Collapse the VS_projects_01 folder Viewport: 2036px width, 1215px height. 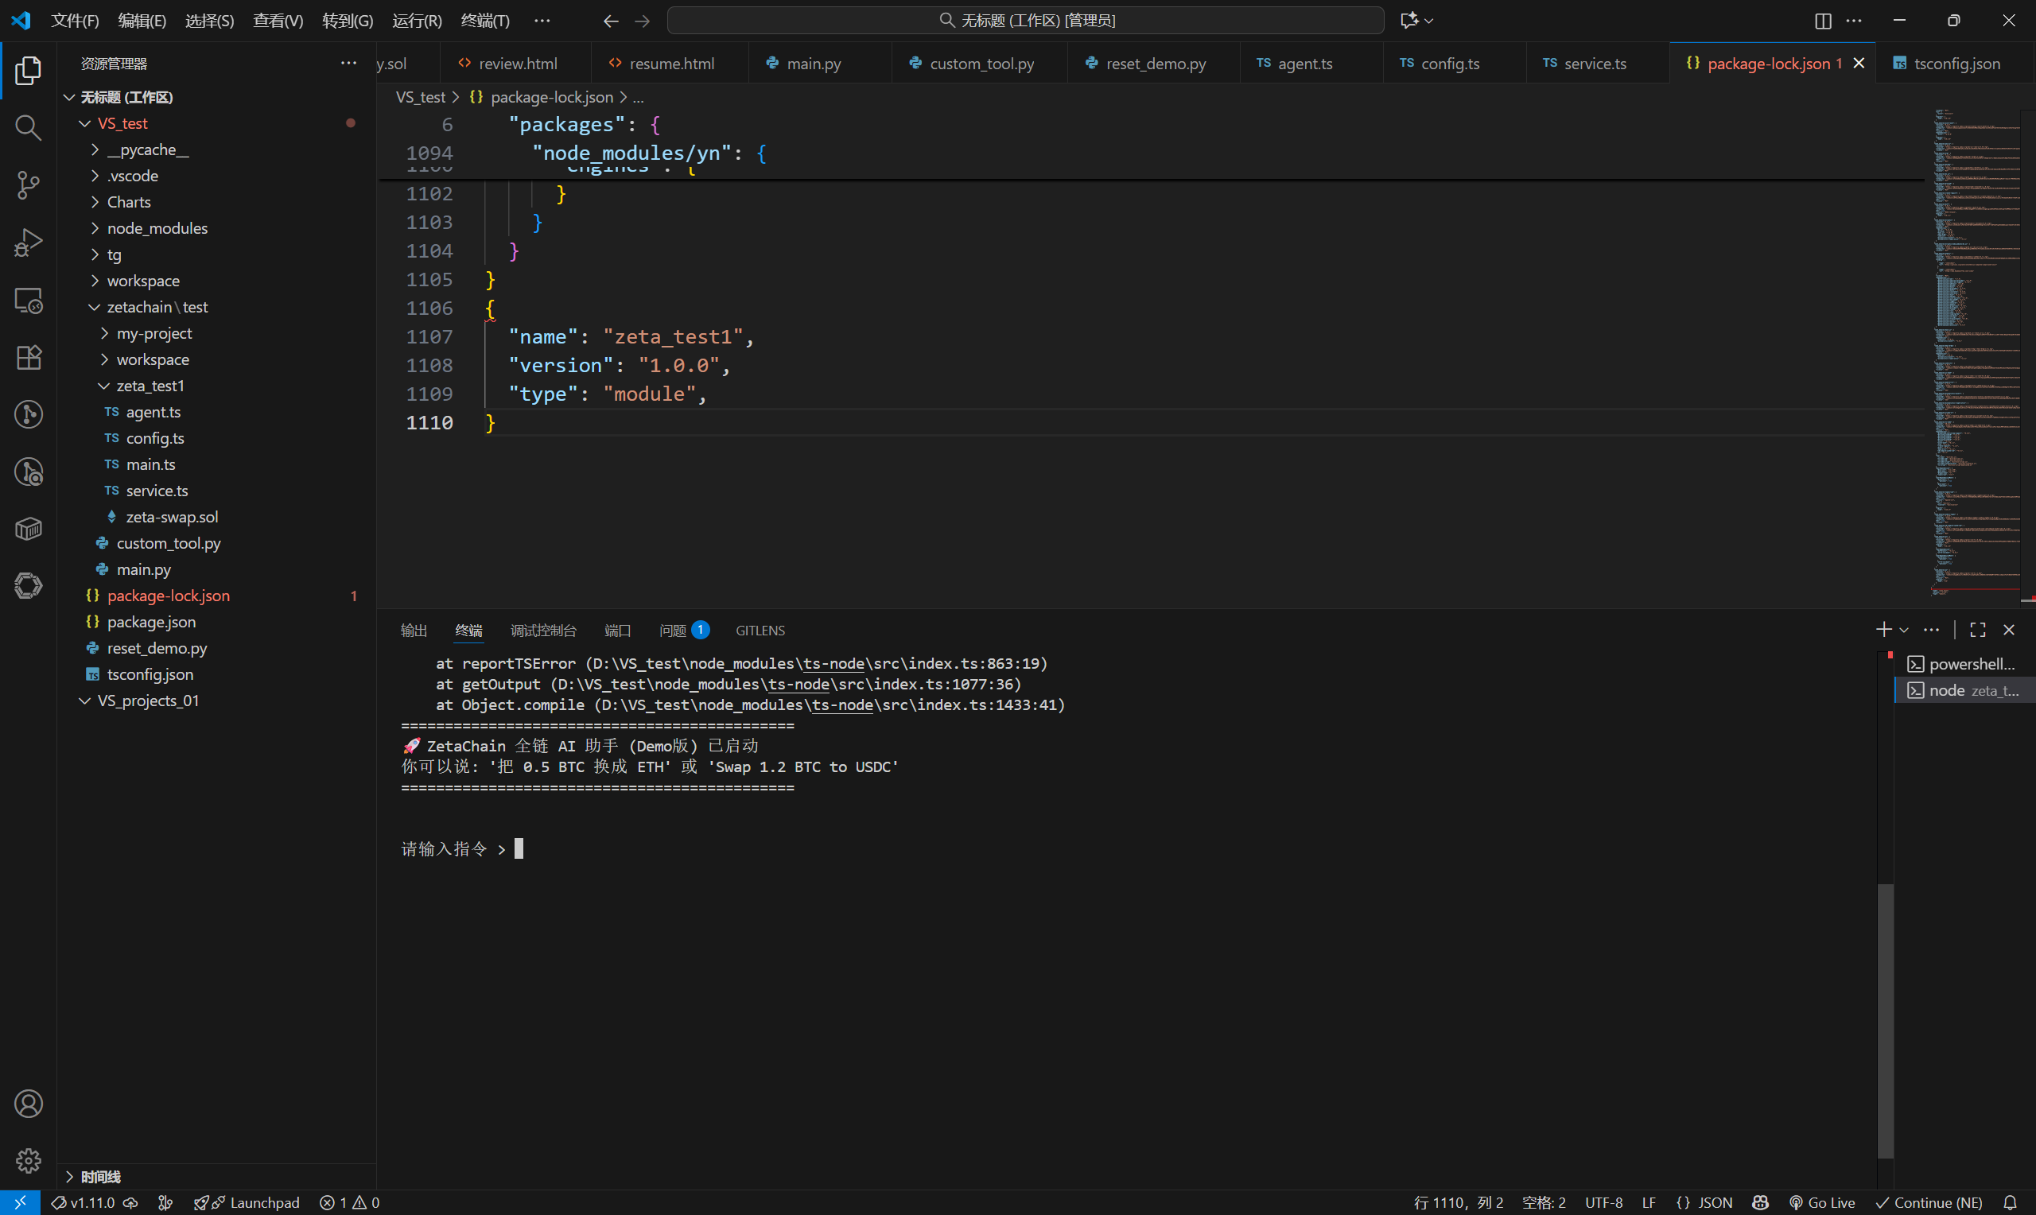[x=84, y=701]
